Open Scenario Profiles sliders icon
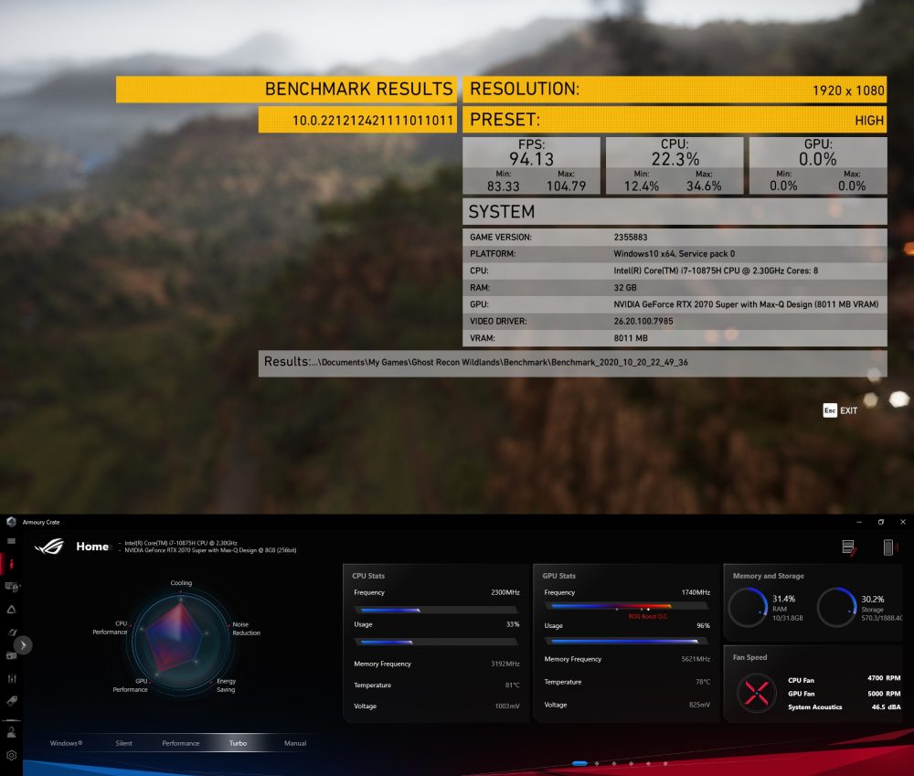The height and width of the screenshot is (776, 914). [x=12, y=678]
